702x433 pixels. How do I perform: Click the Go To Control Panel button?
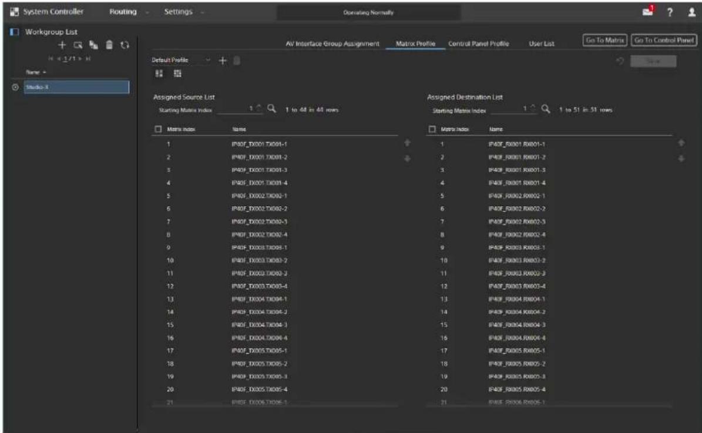(x=664, y=41)
